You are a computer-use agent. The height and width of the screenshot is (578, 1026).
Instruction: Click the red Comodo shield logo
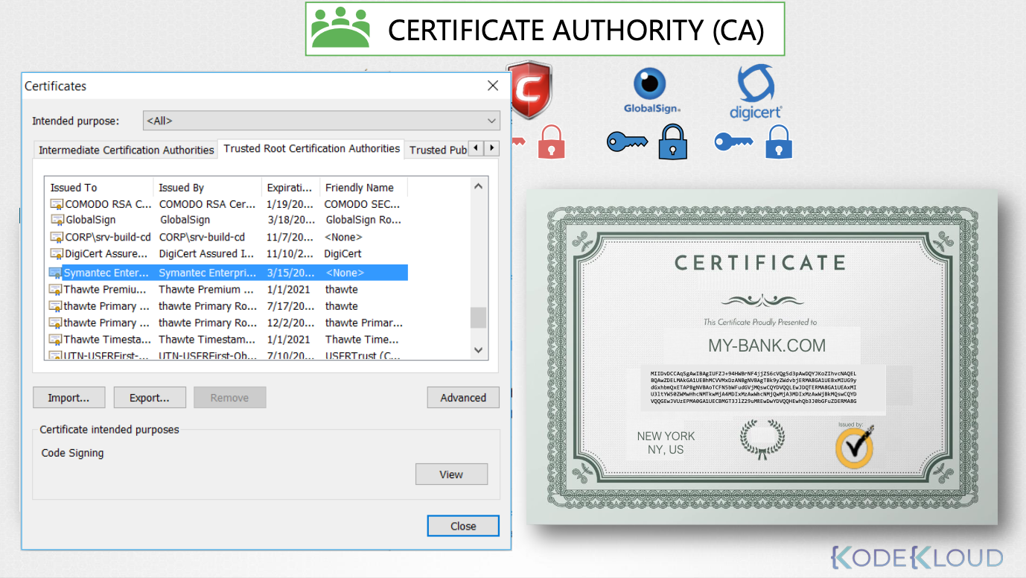pos(529,90)
